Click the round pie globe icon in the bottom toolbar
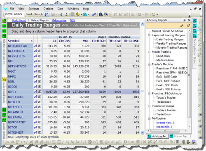The width and height of the screenshot is (206, 151). pyautogui.click(x=90, y=142)
